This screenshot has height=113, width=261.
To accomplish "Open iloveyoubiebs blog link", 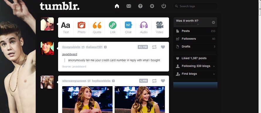I will pos(71,47).
